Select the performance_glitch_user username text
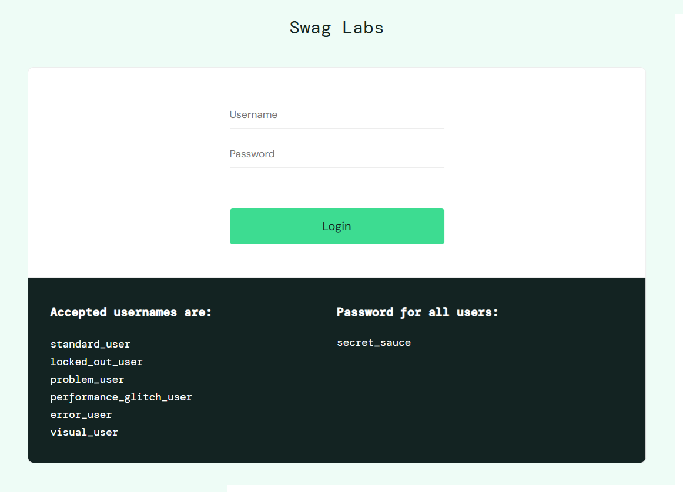This screenshot has width=683, height=492. click(121, 397)
